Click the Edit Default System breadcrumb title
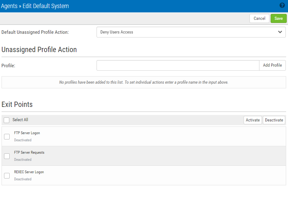 coord(46,6)
